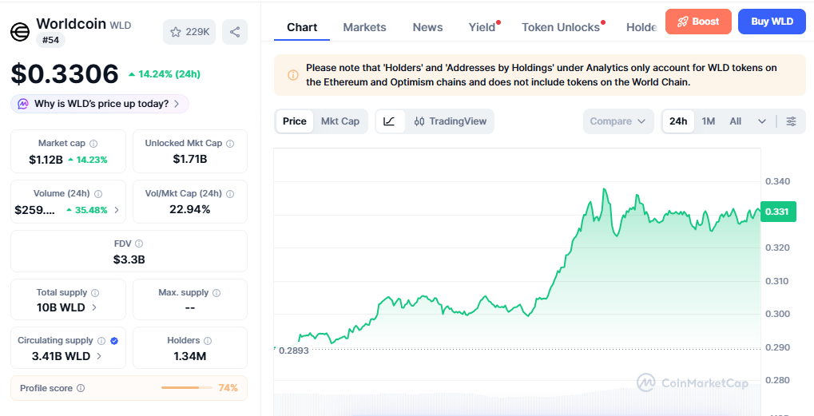The width and height of the screenshot is (814, 416).
Task: Open the Unlocked Mkt Cap info icon
Action: click(x=230, y=144)
